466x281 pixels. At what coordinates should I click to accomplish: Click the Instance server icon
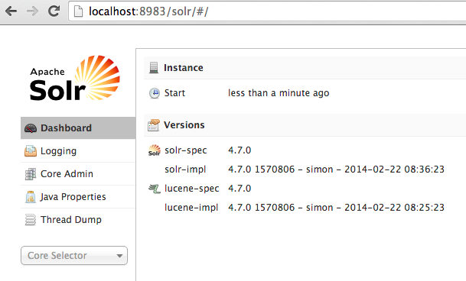(x=154, y=68)
